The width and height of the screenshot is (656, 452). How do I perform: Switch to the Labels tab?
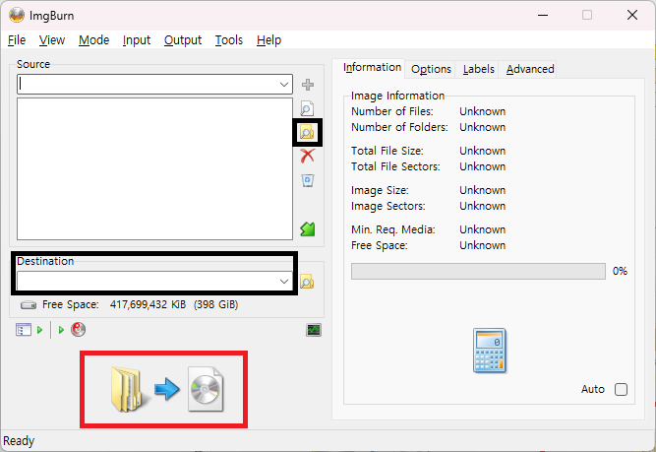478,69
